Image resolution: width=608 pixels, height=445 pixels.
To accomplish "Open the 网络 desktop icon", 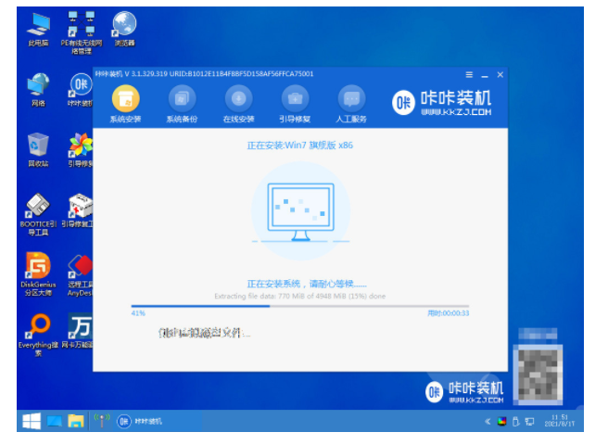I will point(38,90).
